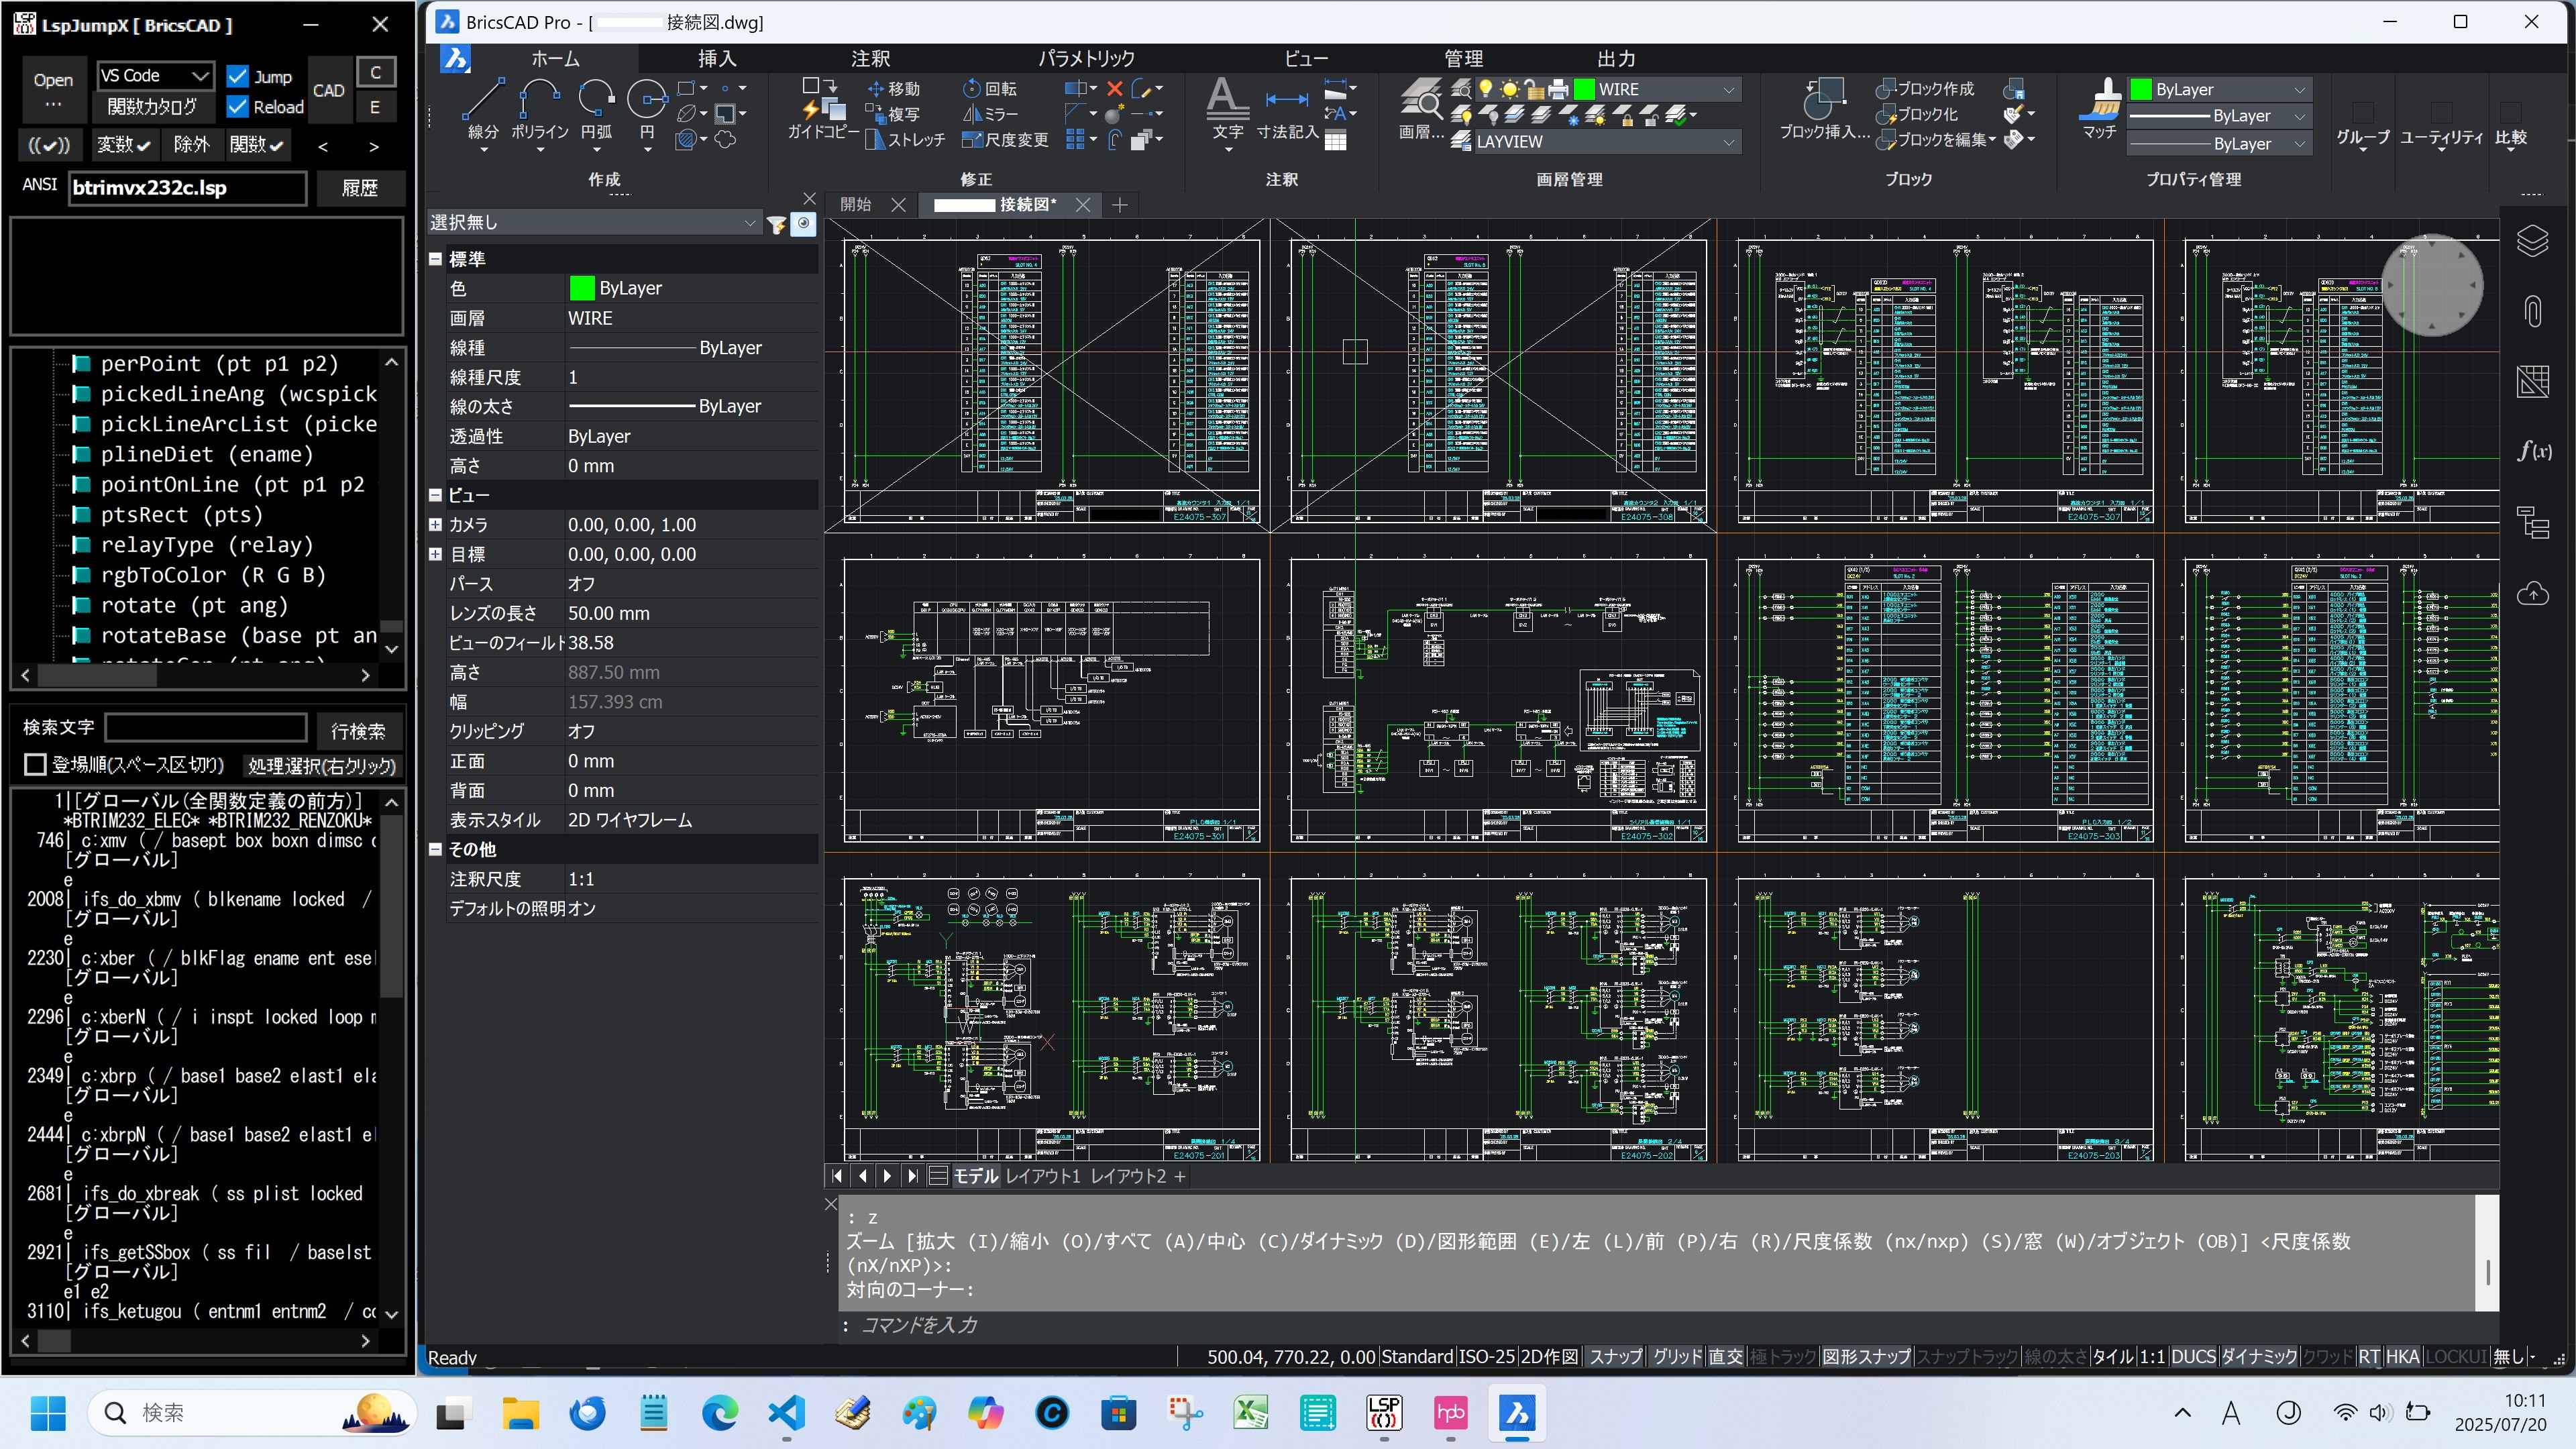Image resolution: width=2576 pixels, height=1449 pixels.
Task: Open the structure tree panel icon
Action: pyautogui.click(x=2532, y=522)
